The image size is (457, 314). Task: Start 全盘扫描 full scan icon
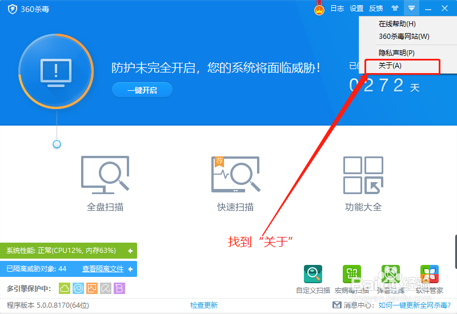[x=105, y=175]
